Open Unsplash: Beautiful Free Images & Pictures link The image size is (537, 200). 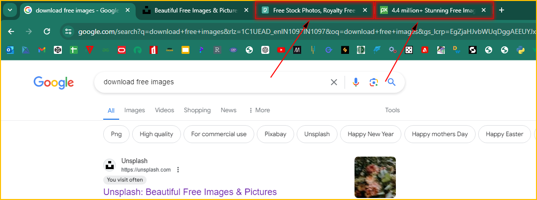click(x=189, y=192)
